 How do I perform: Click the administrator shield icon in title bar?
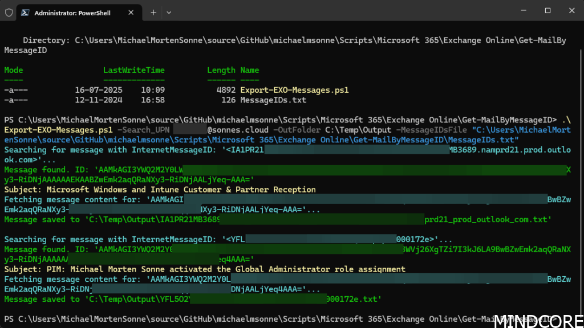pyautogui.click(x=9, y=11)
